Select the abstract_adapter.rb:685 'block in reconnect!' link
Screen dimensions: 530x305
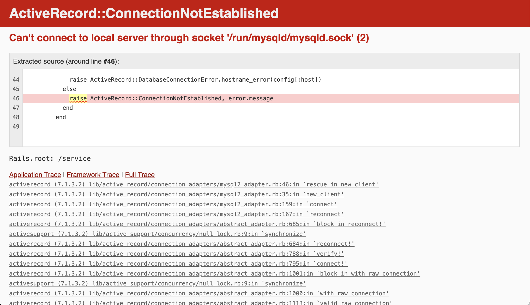(197, 224)
